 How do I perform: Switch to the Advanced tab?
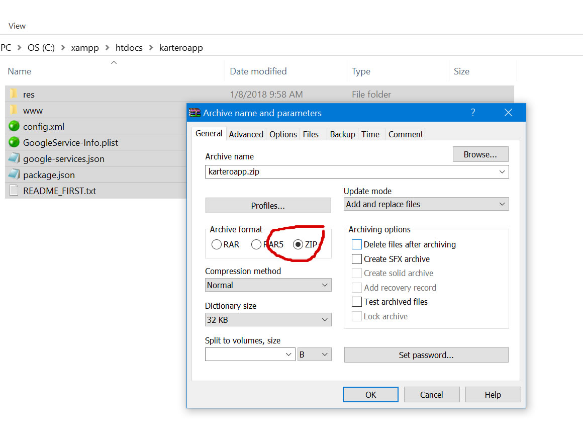(x=246, y=134)
